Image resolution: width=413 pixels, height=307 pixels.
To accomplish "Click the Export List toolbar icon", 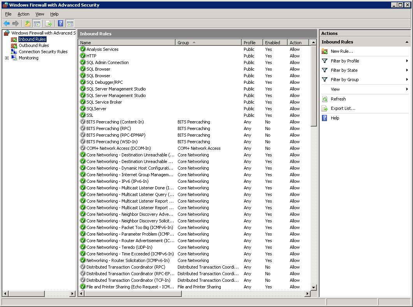I will tap(48, 23).
